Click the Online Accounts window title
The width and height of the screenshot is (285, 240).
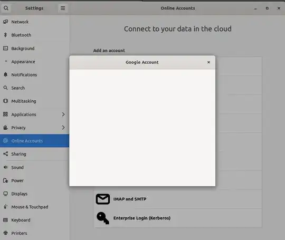[x=178, y=8]
